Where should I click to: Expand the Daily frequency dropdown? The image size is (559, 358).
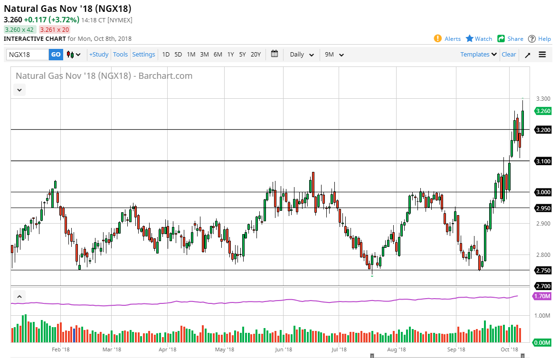pos(302,55)
